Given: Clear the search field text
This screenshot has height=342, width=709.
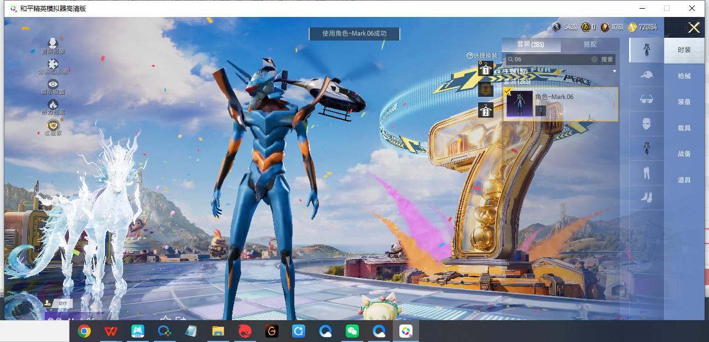Looking at the screenshot, I should click(594, 59).
